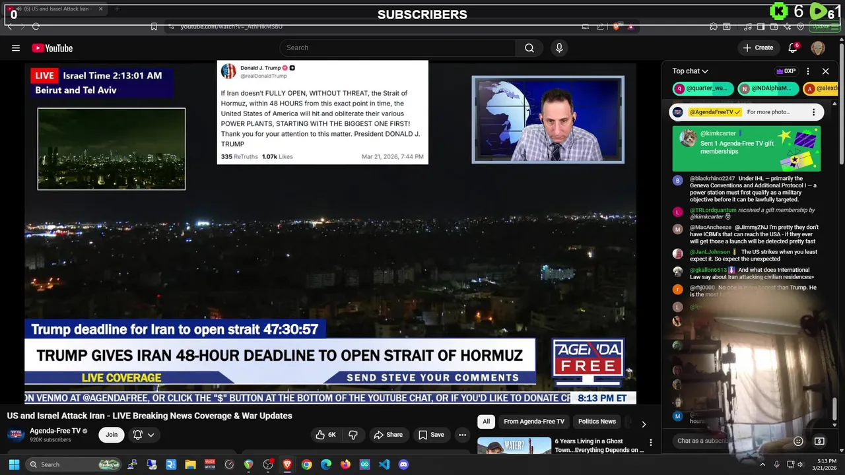Open the YouTube hamburger guide menu
The height and width of the screenshot is (475, 845).
(x=16, y=48)
